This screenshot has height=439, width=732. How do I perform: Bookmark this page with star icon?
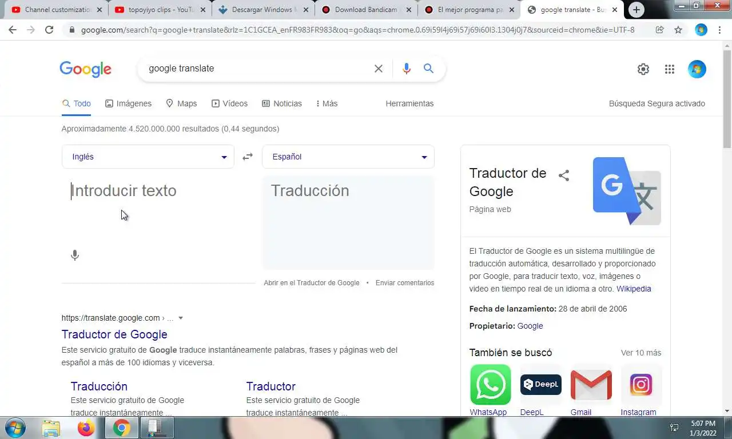point(678,30)
